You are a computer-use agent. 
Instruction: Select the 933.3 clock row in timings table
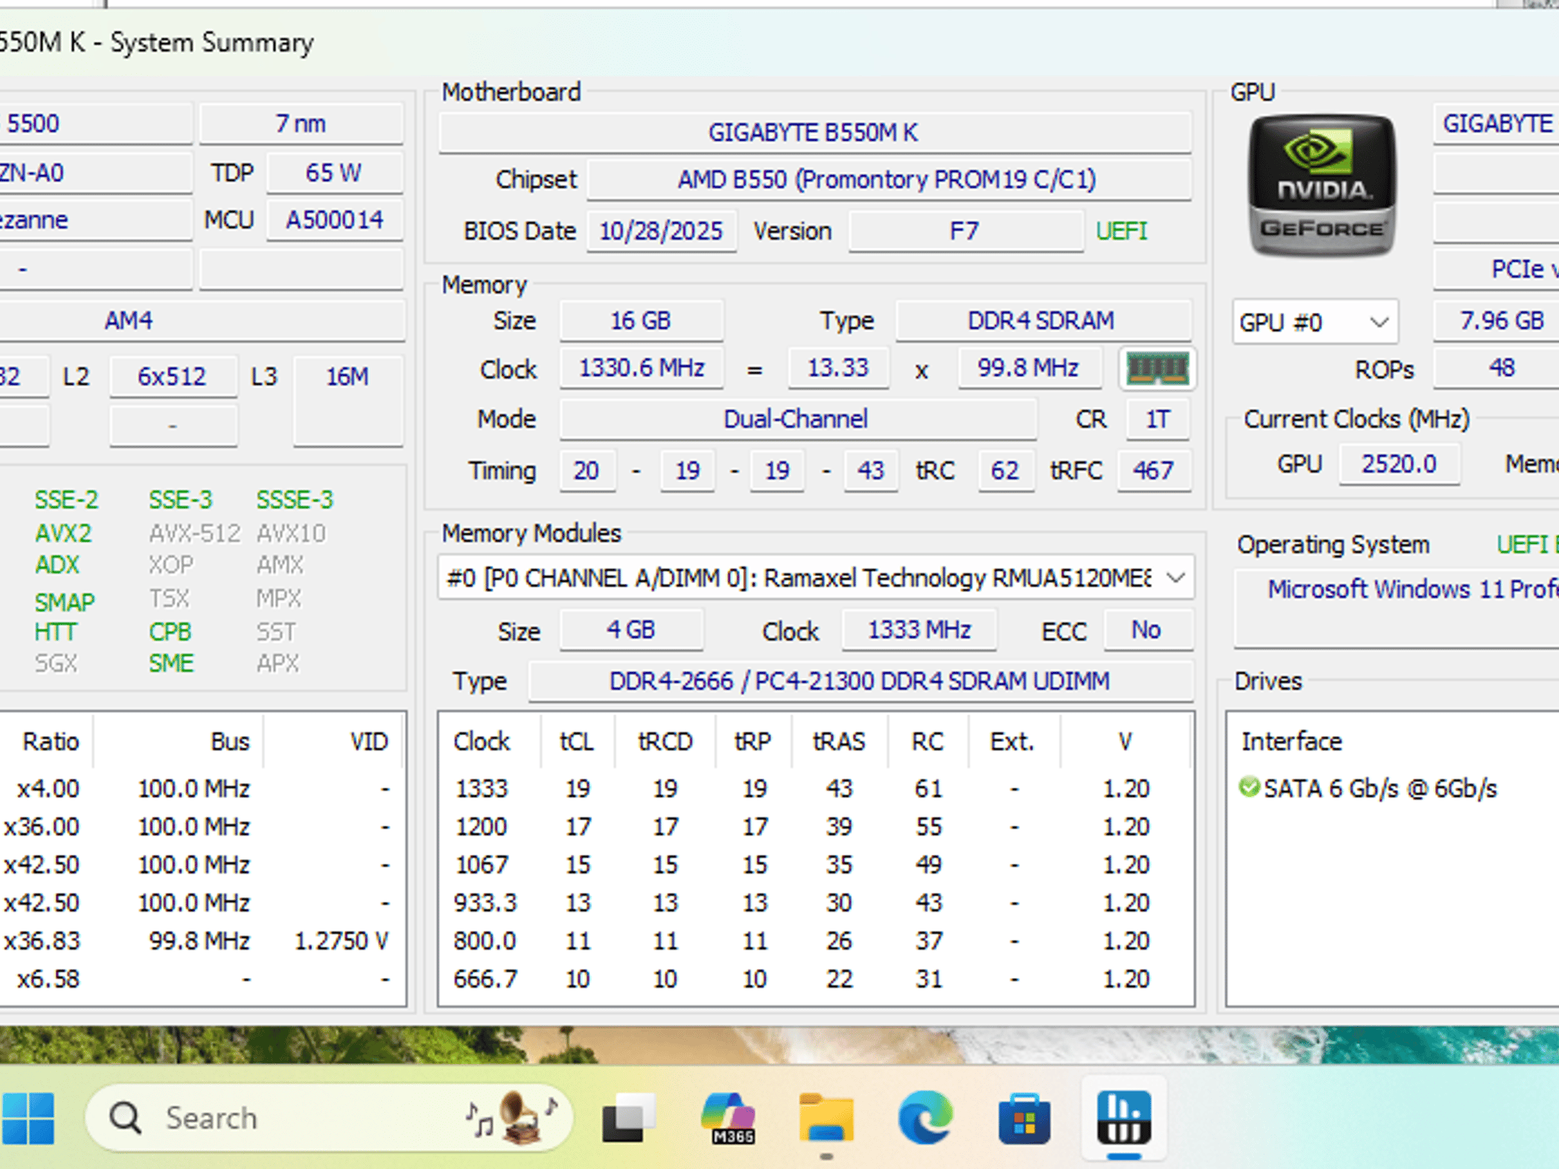point(815,903)
